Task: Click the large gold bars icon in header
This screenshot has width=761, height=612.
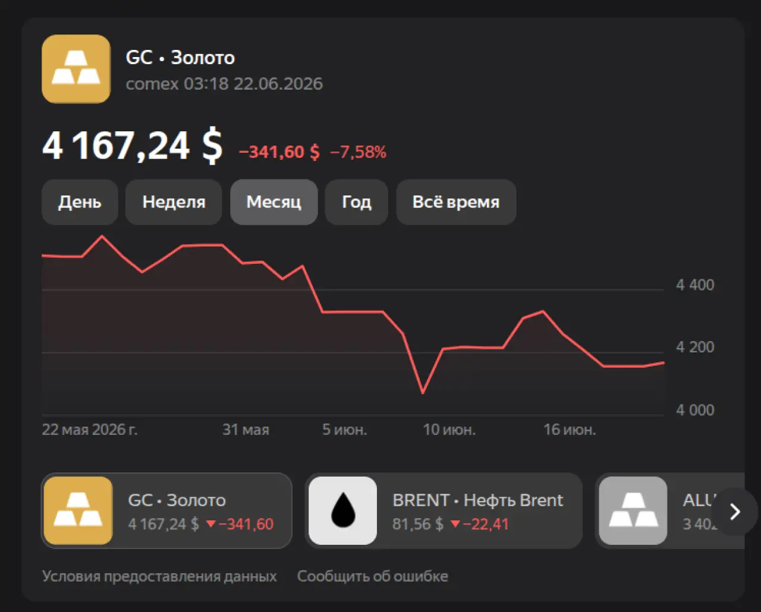Action: point(76,69)
